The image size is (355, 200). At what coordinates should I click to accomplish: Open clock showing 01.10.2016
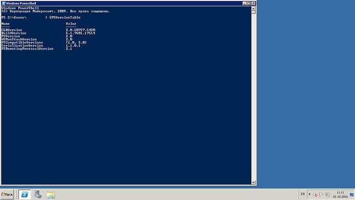tap(340, 195)
